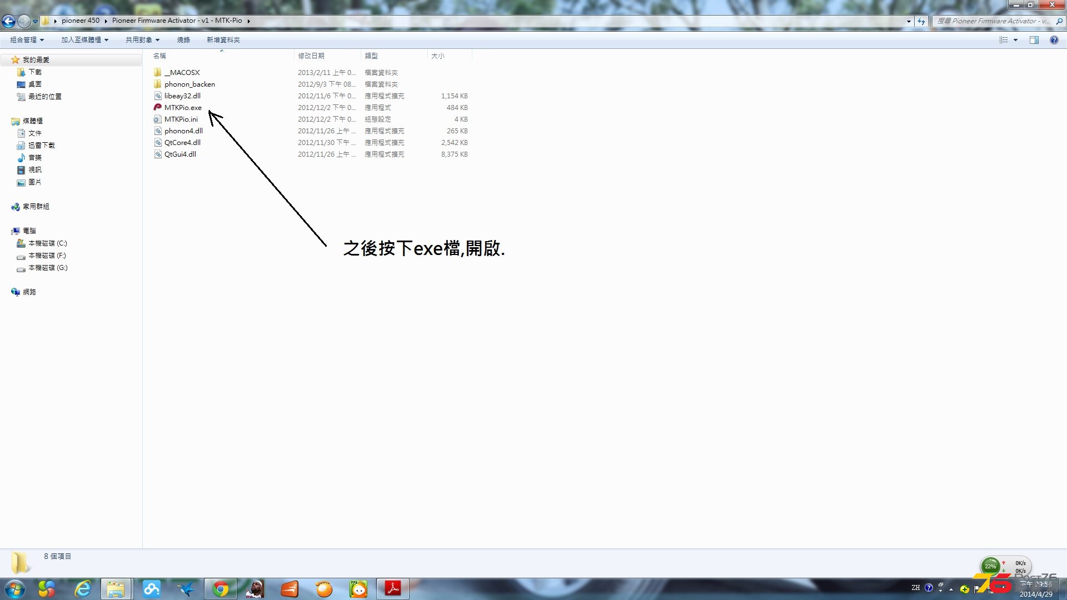
Task: Open the 音樂 library
Action: [x=35, y=158]
